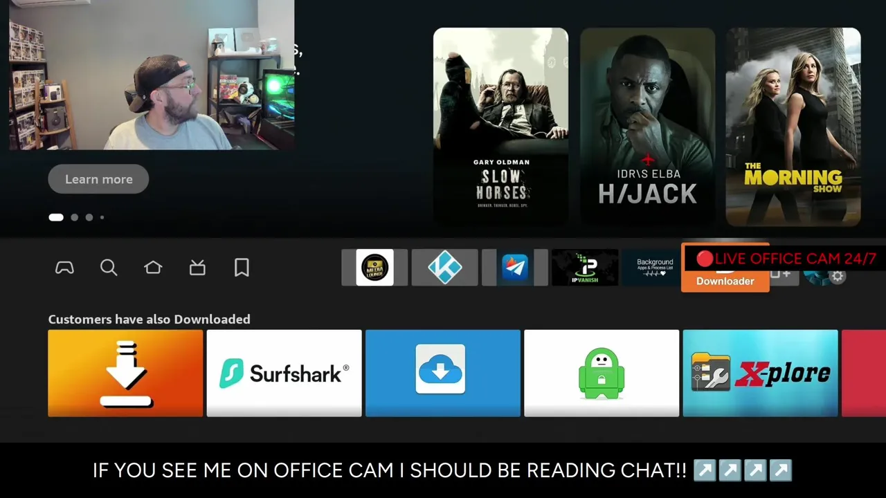Screen dimensions: 886x498
Task: Open Background Apps & Process List
Action: point(651,268)
